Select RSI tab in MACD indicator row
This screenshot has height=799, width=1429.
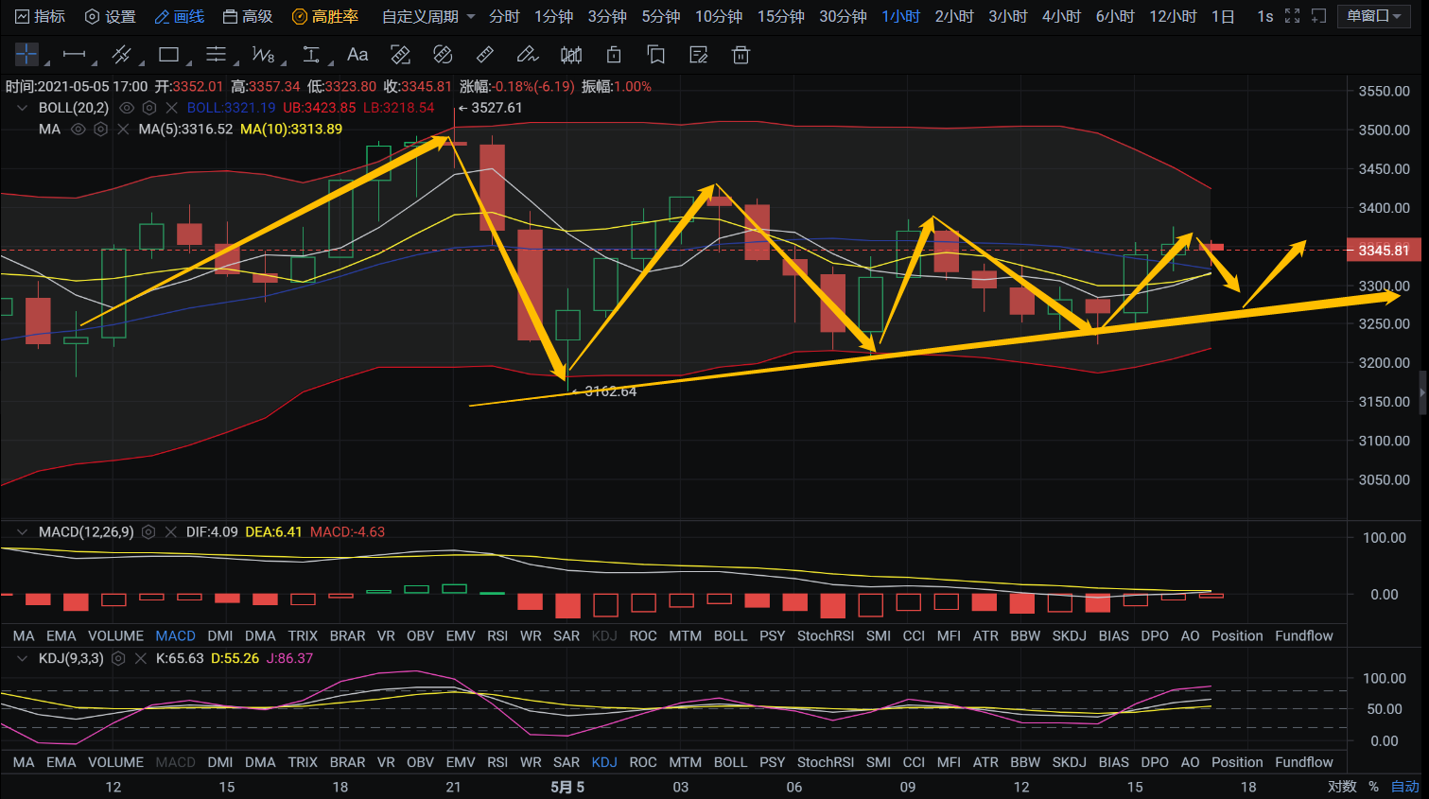click(497, 636)
